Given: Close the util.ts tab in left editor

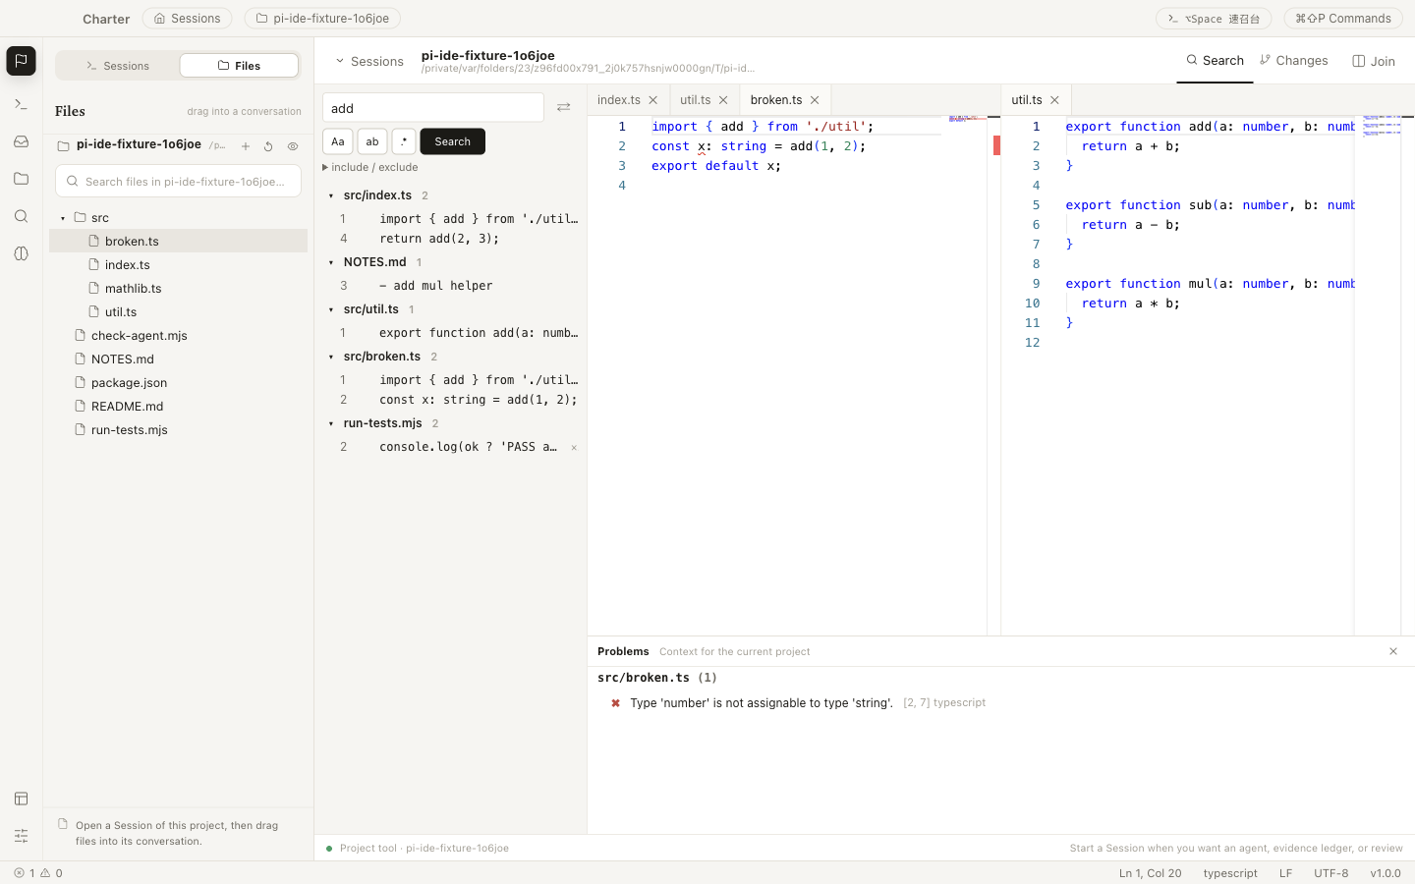Looking at the screenshot, I should coord(723,100).
